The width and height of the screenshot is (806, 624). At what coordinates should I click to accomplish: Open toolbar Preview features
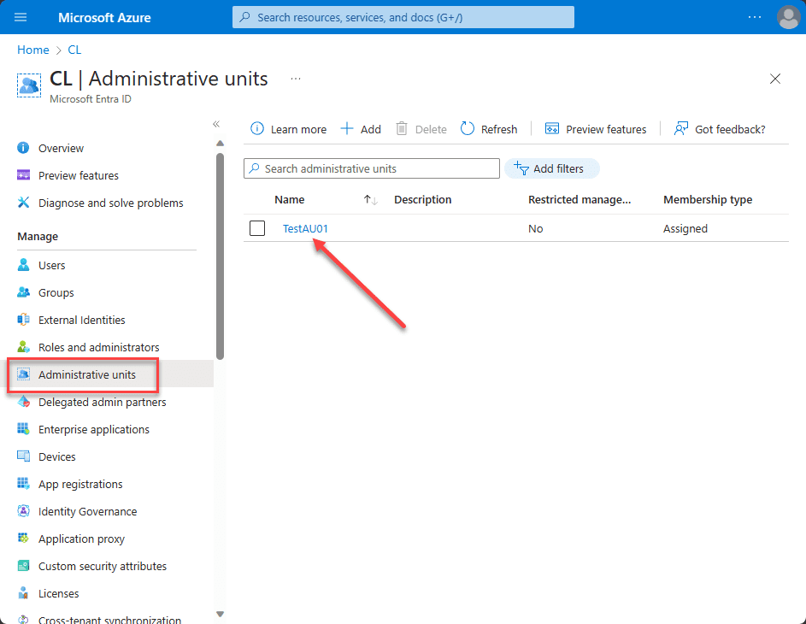coord(595,129)
